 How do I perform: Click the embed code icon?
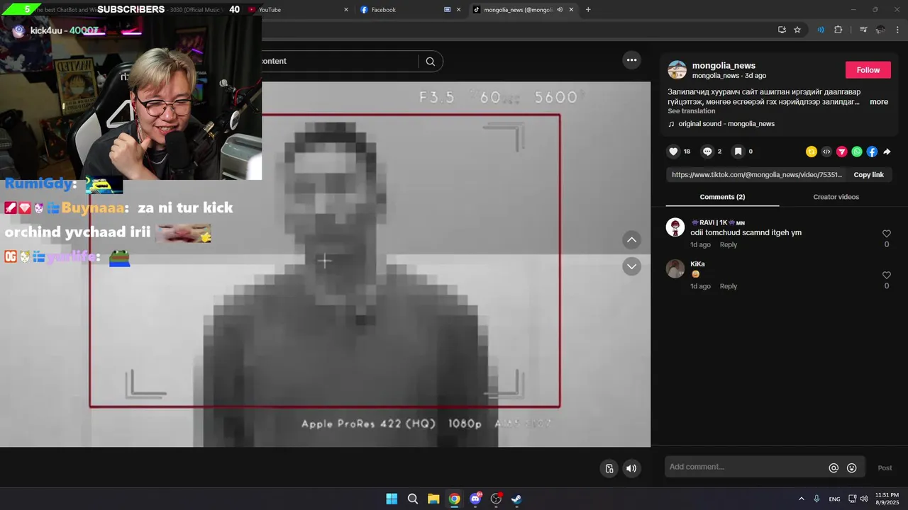click(x=826, y=152)
